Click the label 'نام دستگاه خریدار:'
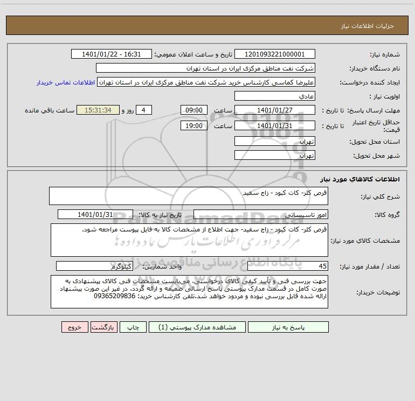This screenshot has height=401, width=415. (x=375, y=69)
